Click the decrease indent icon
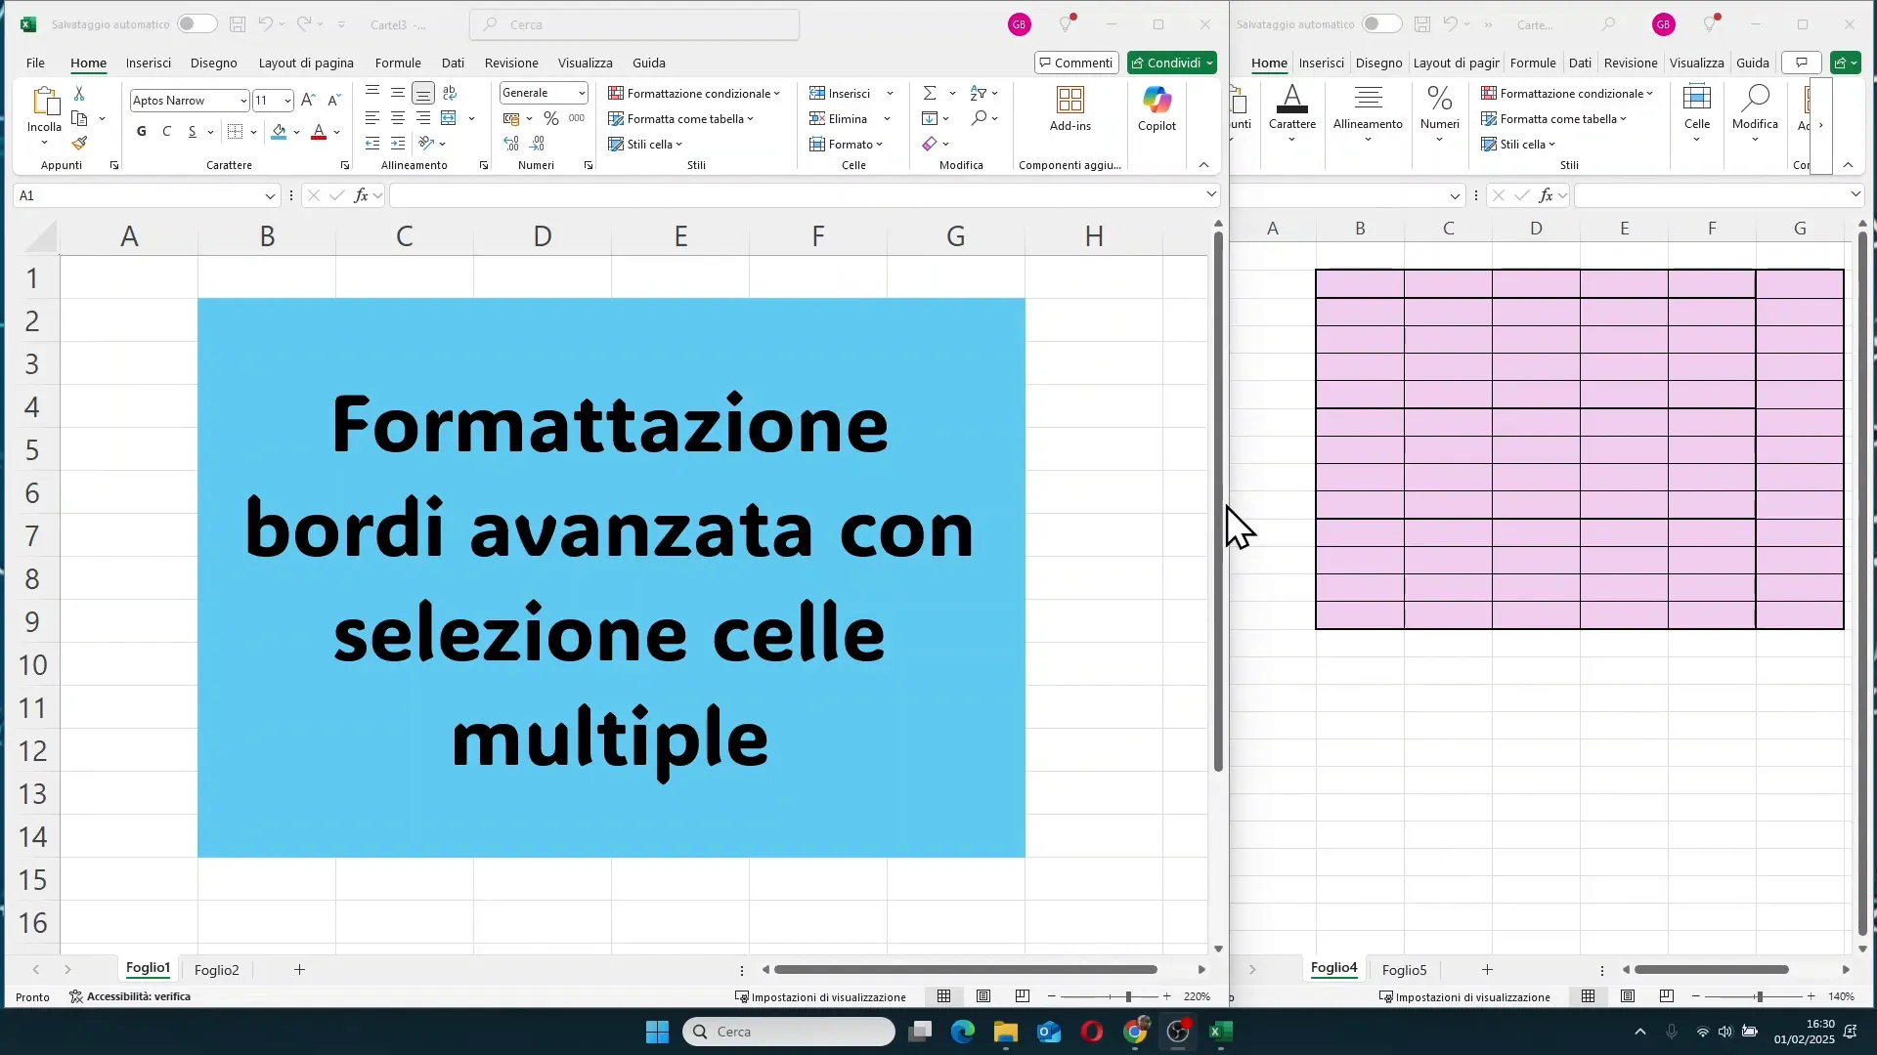This screenshot has height=1055, width=1877. point(372,144)
